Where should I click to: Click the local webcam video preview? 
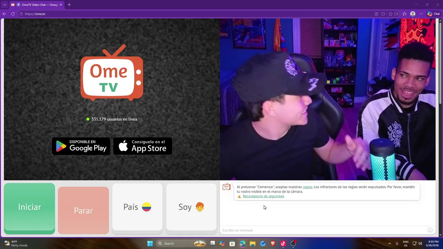click(328, 99)
